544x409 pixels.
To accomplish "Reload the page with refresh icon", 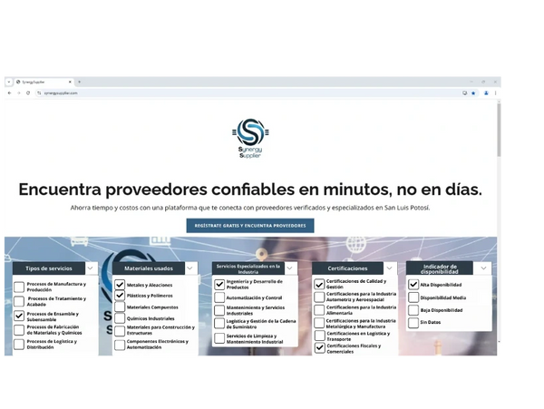I will point(28,93).
